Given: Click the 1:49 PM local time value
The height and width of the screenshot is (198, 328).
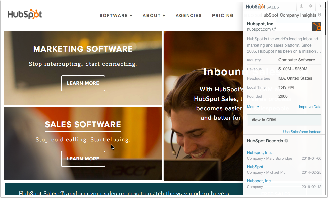Looking at the screenshot, I should pos(286,87).
